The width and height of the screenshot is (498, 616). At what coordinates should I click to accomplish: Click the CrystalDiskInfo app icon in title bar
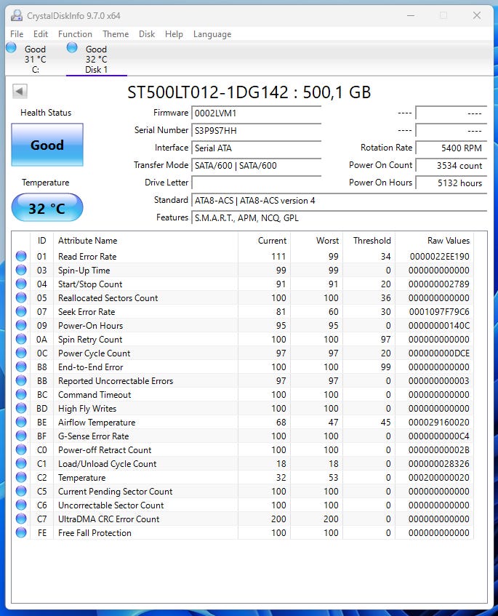(16, 15)
